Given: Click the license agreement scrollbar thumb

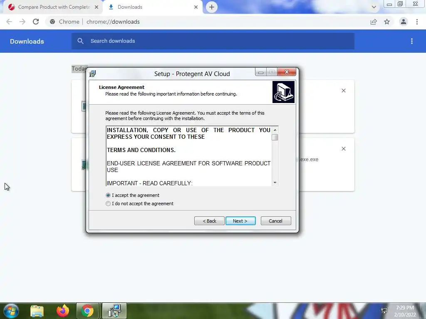Looking at the screenshot, I should 275,137.
